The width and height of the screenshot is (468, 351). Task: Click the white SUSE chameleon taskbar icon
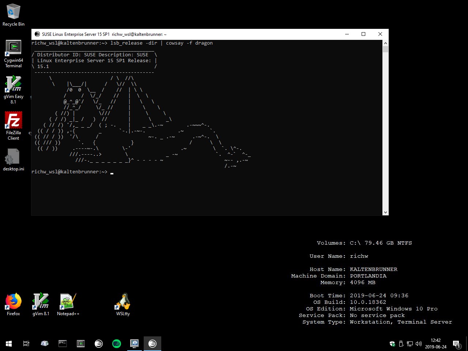tap(99, 343)
